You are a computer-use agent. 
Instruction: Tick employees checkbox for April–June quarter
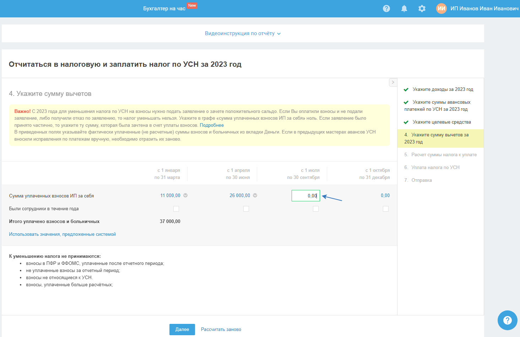[x=246, y=209]
